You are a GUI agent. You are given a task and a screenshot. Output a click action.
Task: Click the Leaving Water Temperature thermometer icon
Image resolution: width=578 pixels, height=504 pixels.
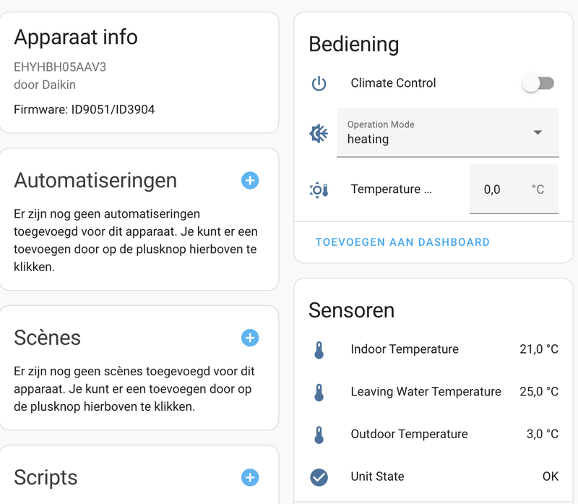(319, 393)
